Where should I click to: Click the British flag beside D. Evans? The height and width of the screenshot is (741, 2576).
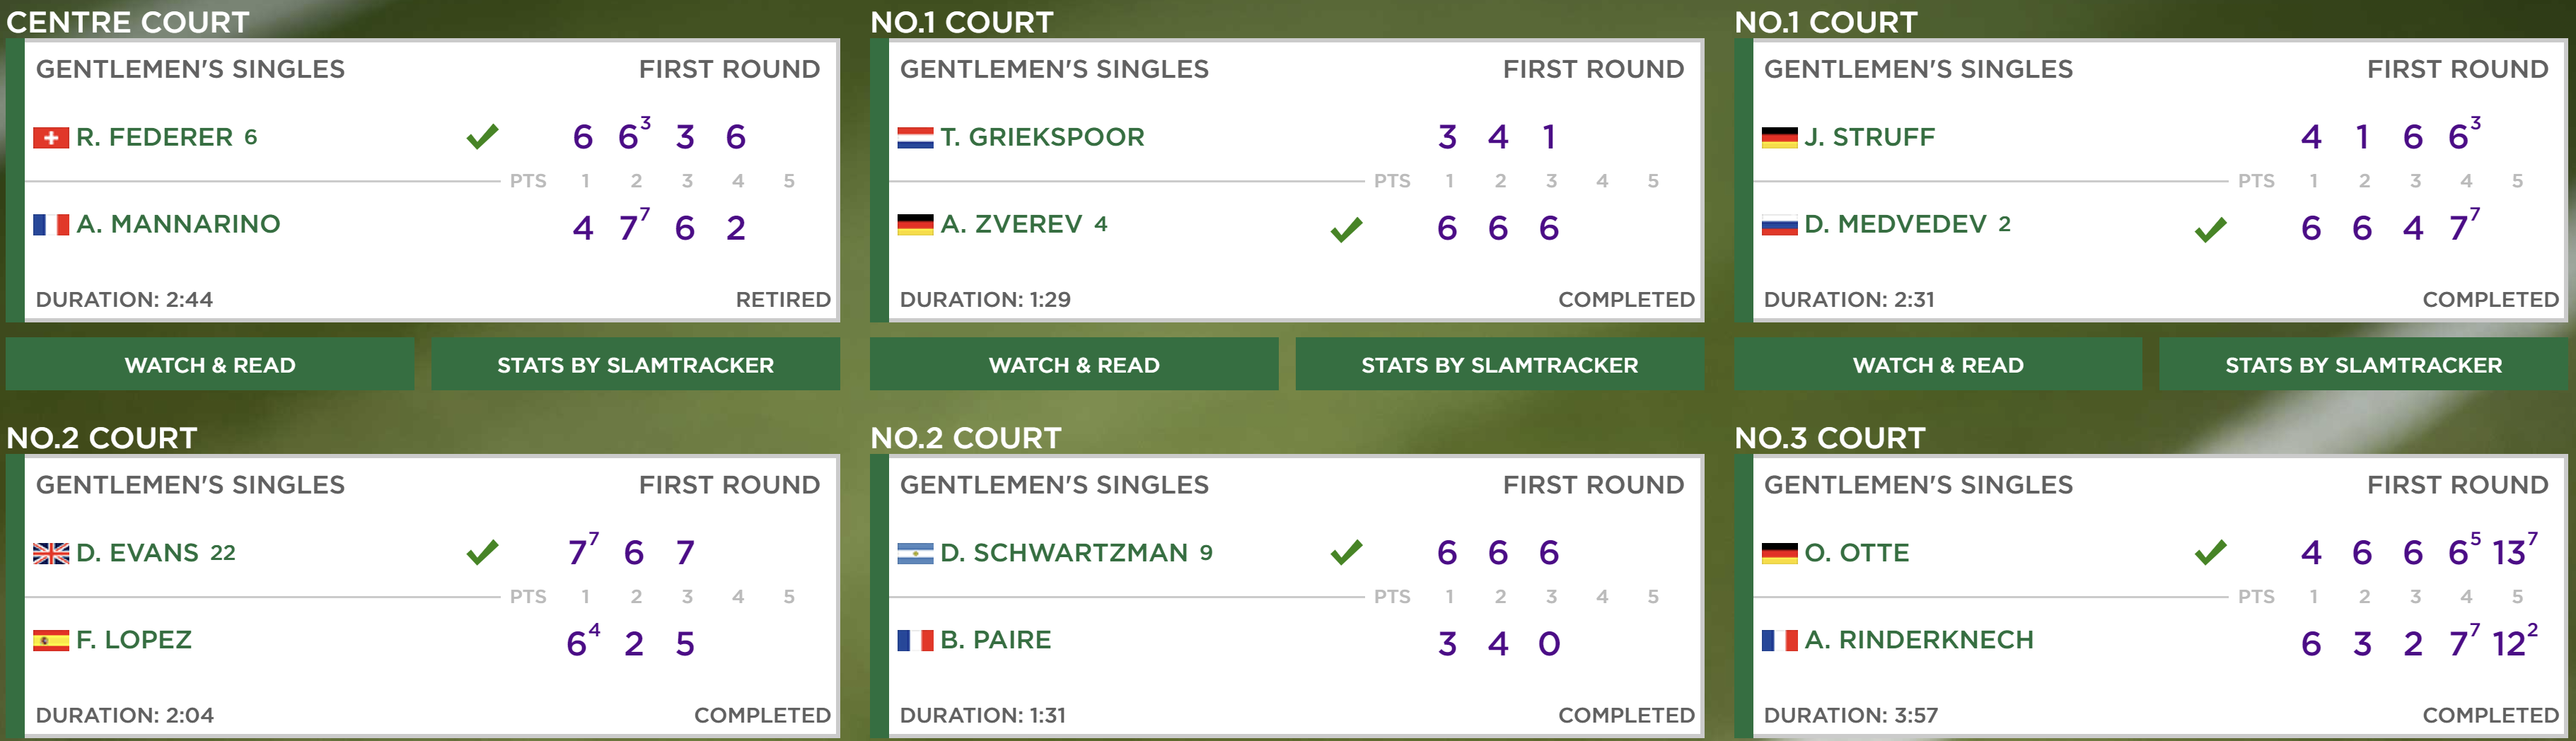point(51,553)
